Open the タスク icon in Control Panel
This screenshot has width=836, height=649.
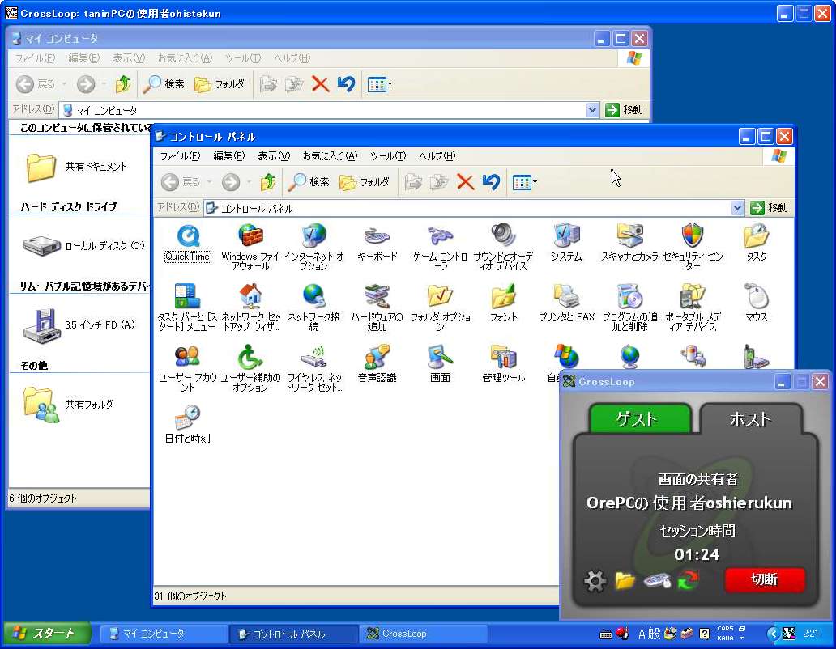click(756, 236)
